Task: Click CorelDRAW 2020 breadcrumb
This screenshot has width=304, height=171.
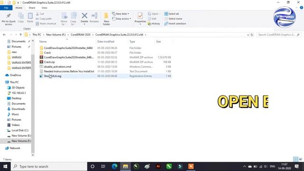Action: click(x=80, y=35)
